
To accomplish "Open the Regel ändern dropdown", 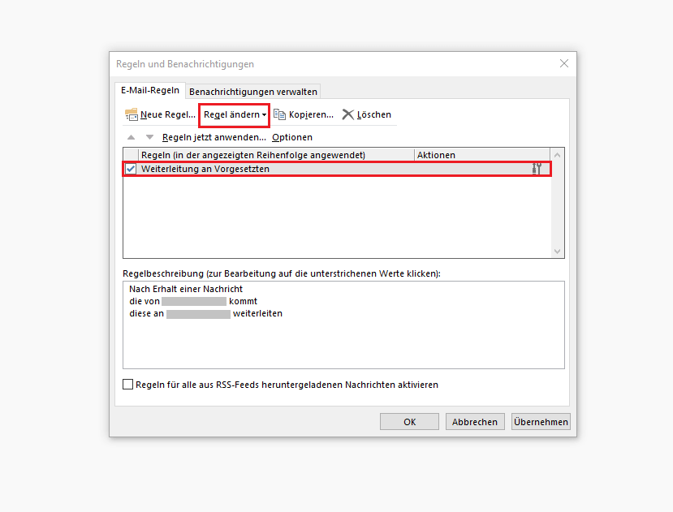I will point(235,114).
